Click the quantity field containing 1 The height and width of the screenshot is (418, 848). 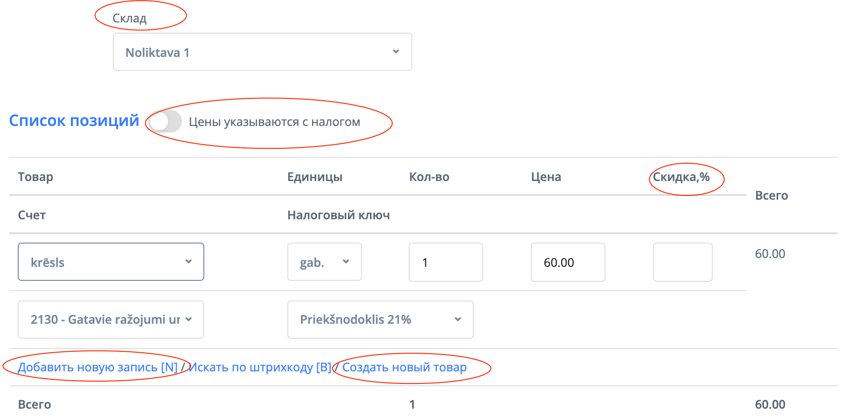coord(445,262)
